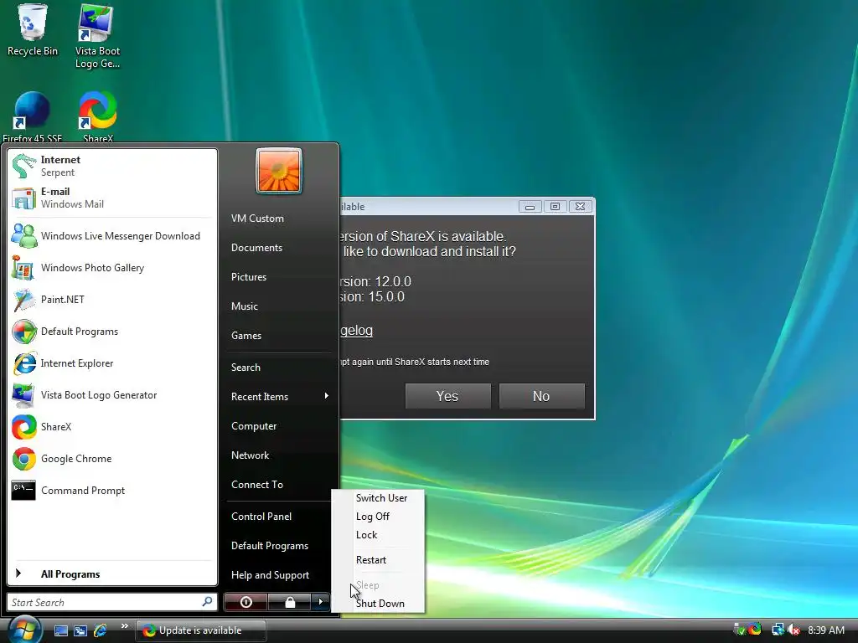Click the ShareX tray icon
The image size is (858, 643).
click(x=755, y=630)
